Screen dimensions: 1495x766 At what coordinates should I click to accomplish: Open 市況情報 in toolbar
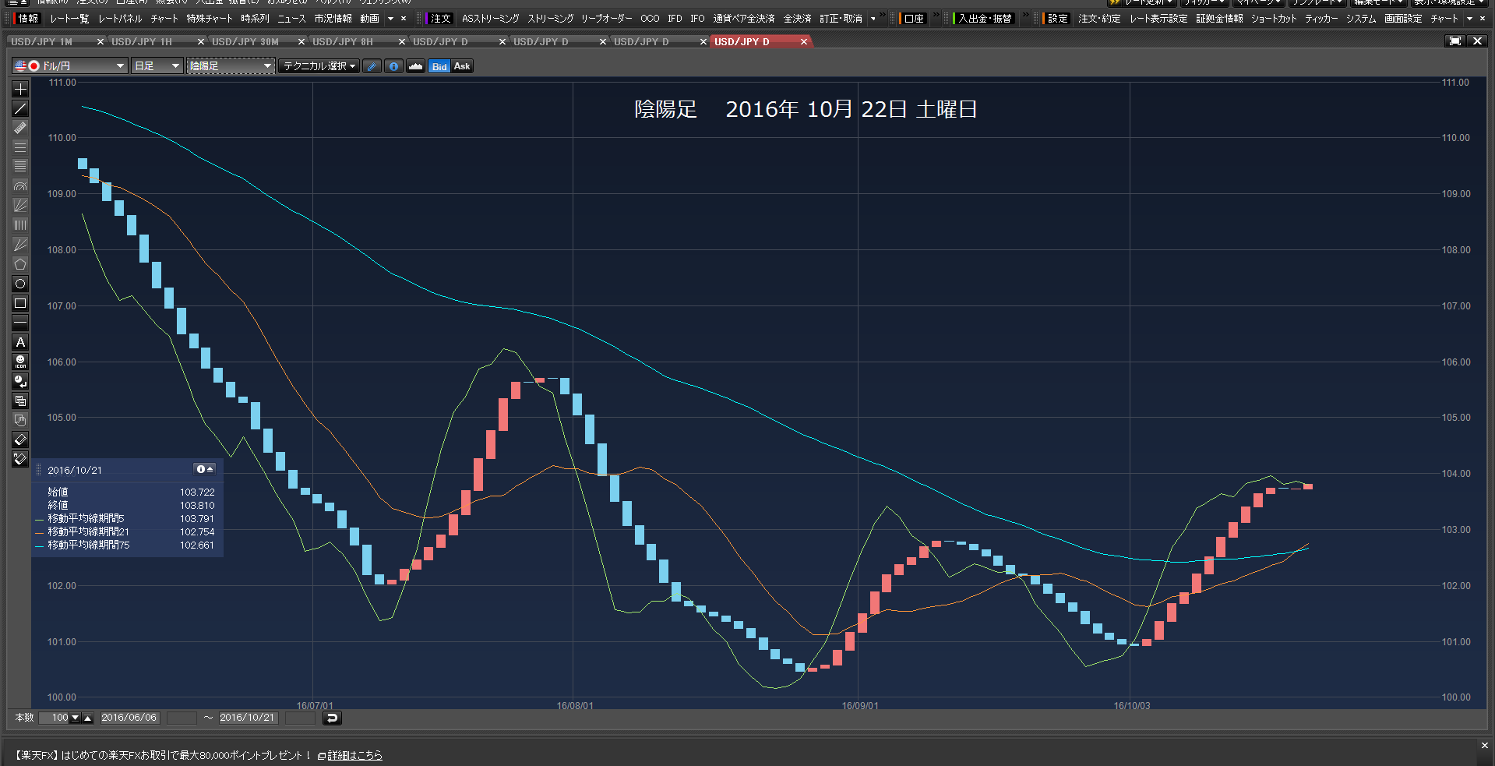(333, 19)
